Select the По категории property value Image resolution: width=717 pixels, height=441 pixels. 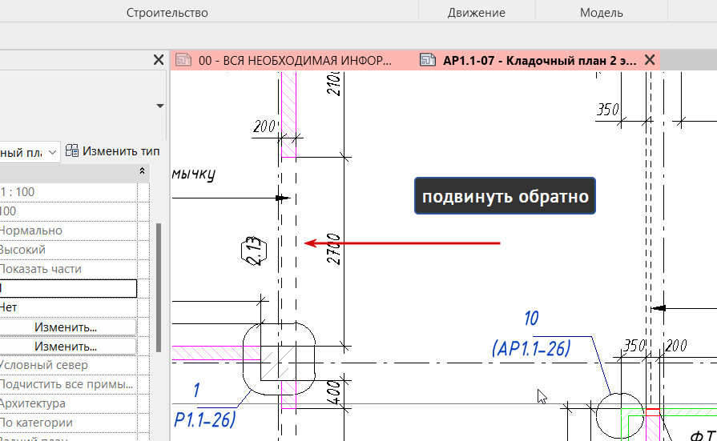point(36,423)
